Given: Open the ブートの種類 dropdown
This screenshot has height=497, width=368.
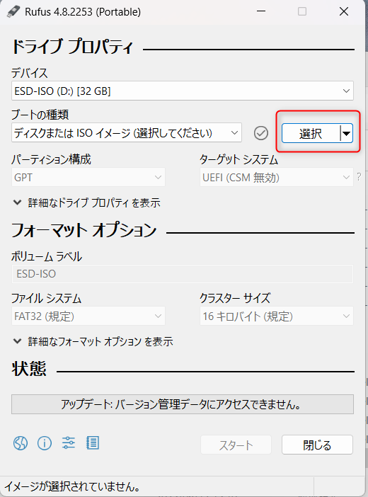Looking at the screenshot, I should tap(127, 133).
